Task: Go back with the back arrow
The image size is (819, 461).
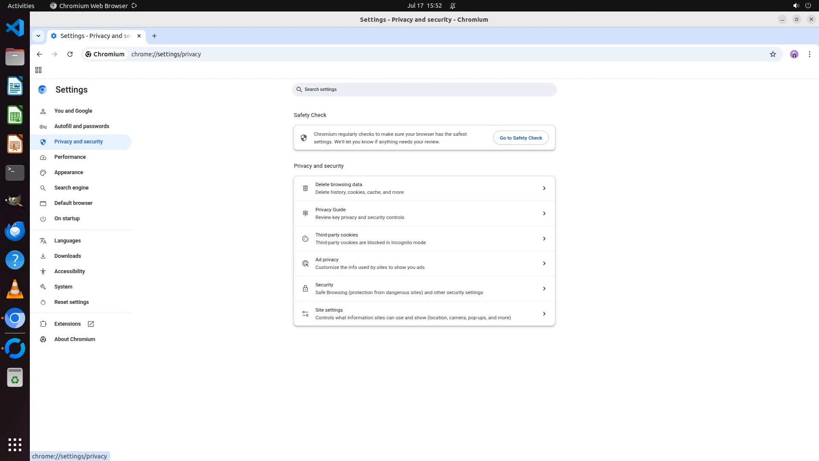Action: tap(39, 54)
